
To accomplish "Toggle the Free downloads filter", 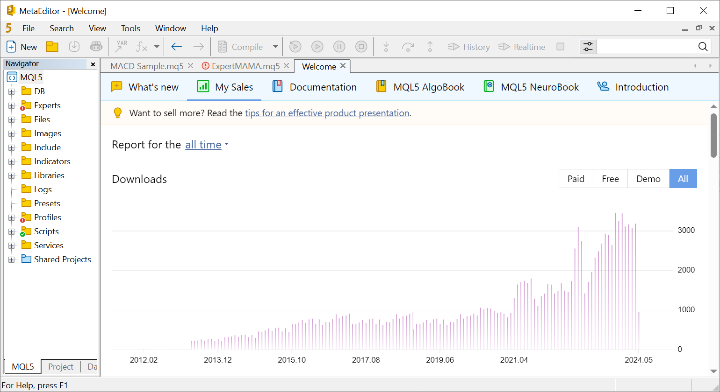I will pyautogui.click(x=610, y=179).
